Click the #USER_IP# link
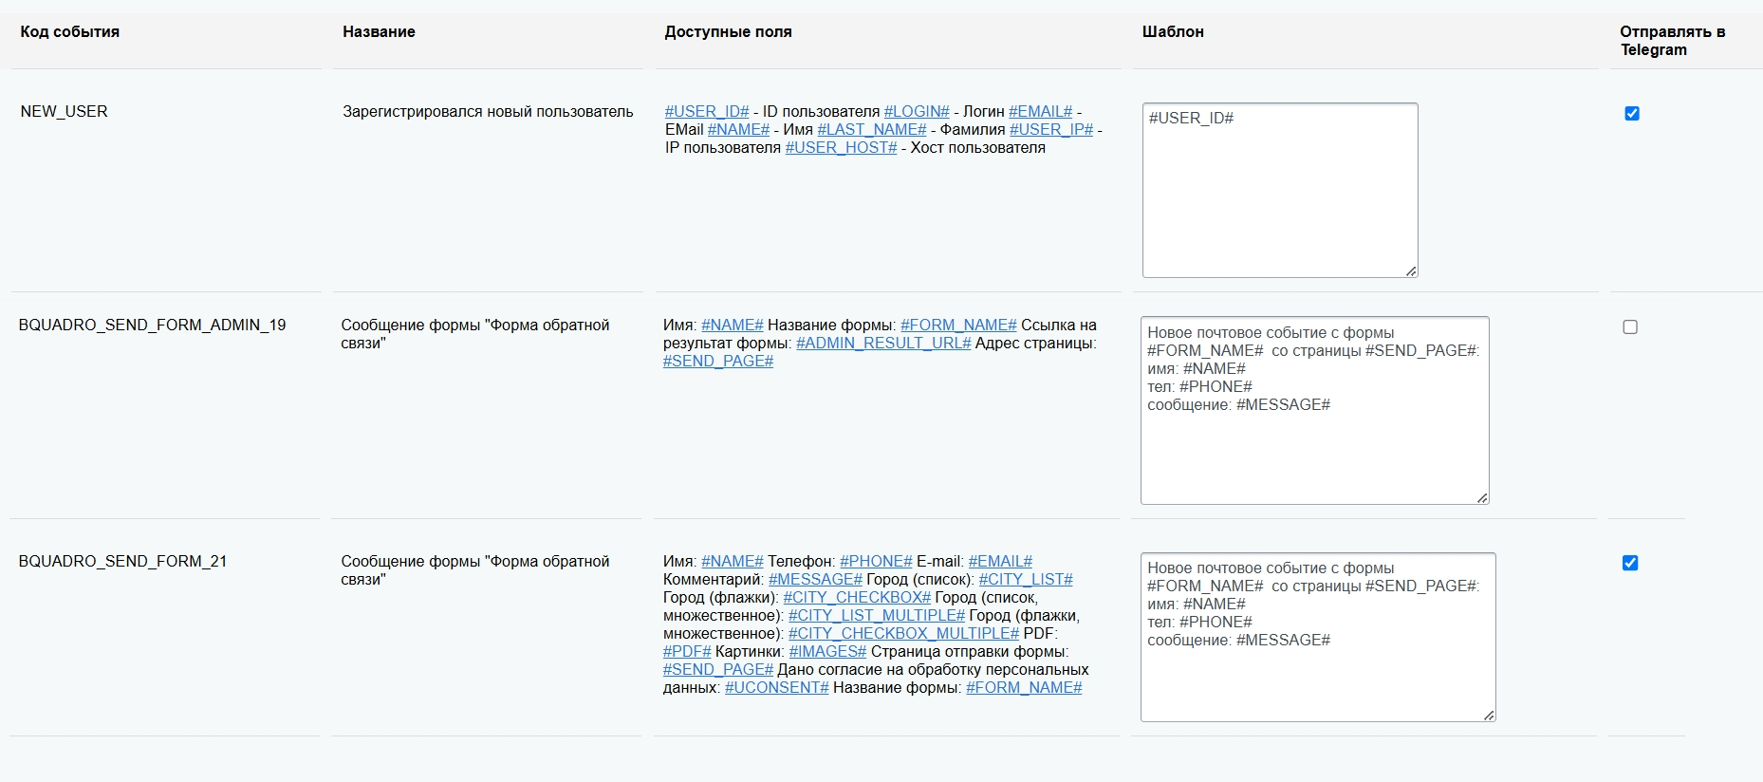The width and height of the screenshot is (1763, 782). pyautogui.click(x=1050, y=130)
